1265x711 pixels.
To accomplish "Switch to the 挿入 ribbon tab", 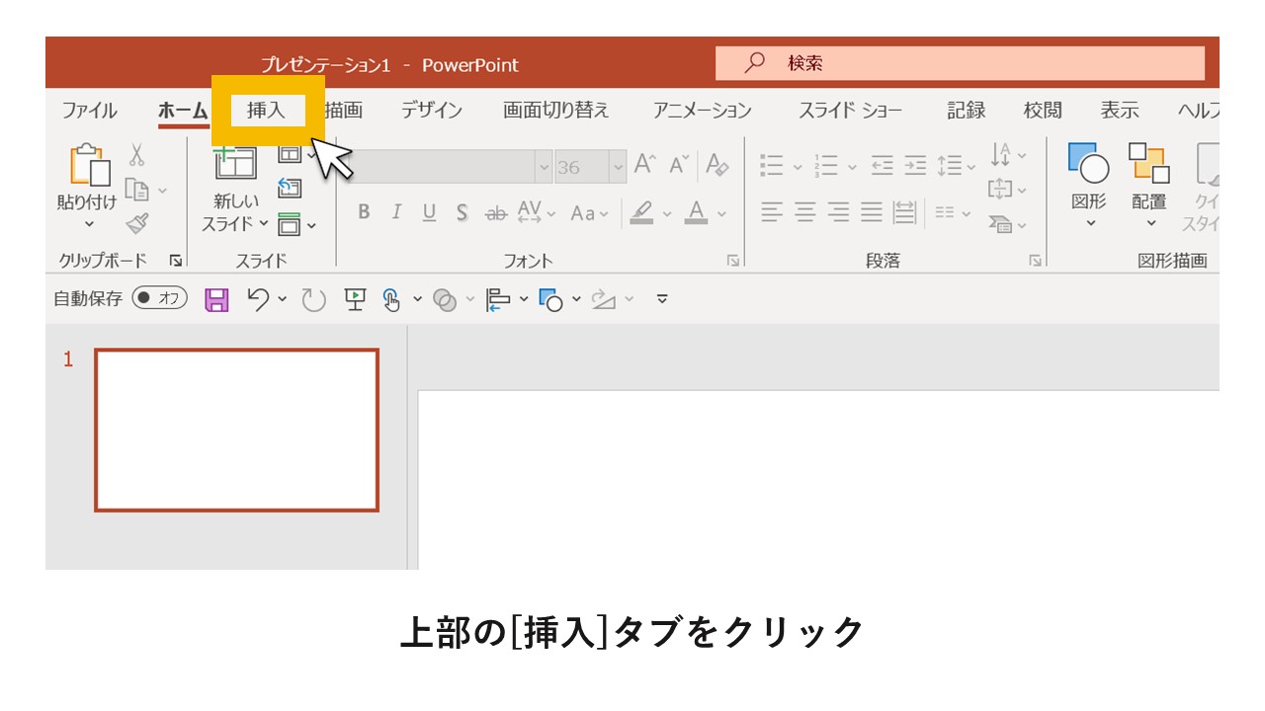I will 267,110.
